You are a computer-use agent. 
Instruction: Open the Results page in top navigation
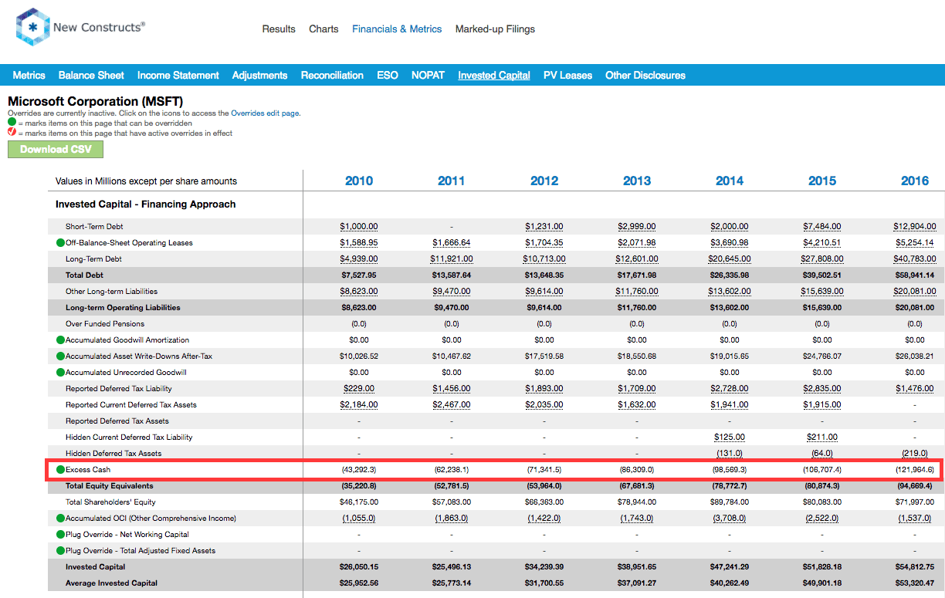click(x=279, y=29)
